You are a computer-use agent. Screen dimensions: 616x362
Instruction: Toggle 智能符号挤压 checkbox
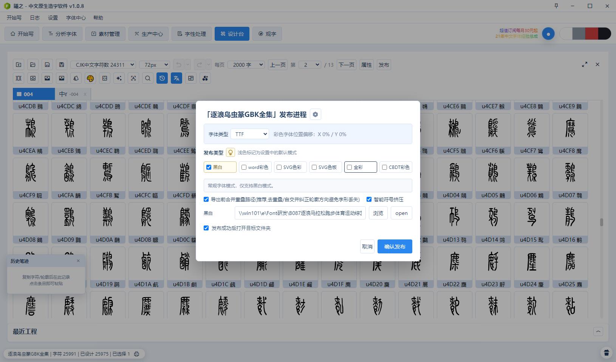coord(369,199)
